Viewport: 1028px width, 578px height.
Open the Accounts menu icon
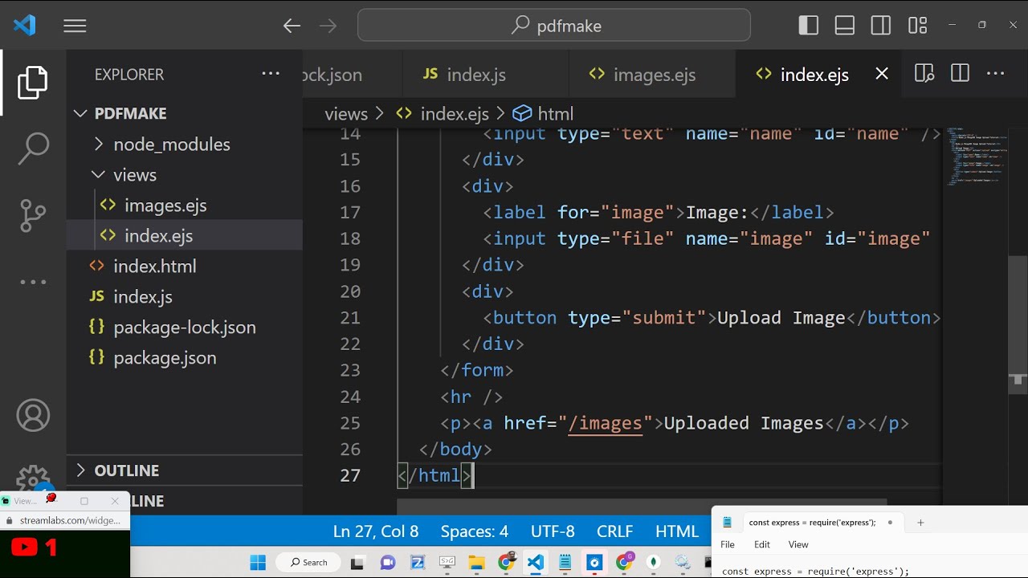(x=33, y=415)
